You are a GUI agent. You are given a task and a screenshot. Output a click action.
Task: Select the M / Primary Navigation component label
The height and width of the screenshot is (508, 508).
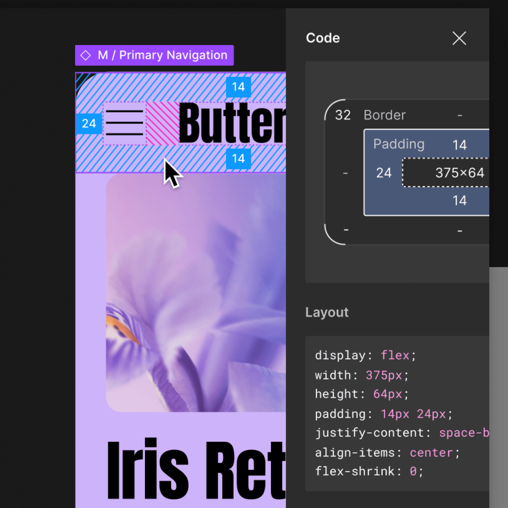point(154,55)
